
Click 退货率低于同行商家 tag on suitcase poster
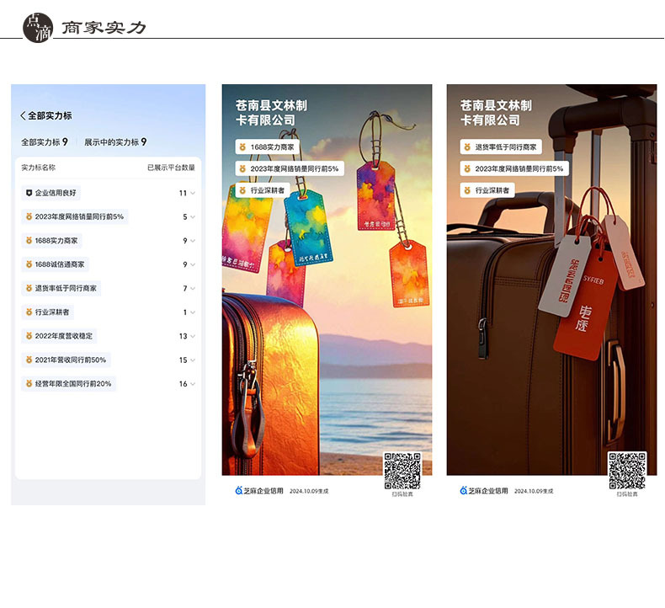pyautogui.click(x=501, y=147)
